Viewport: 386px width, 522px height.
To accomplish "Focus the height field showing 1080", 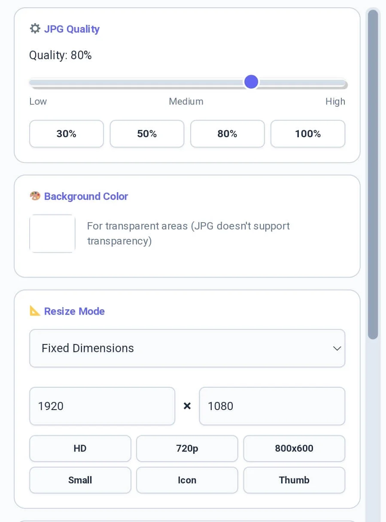I will [x=272, y=406].
